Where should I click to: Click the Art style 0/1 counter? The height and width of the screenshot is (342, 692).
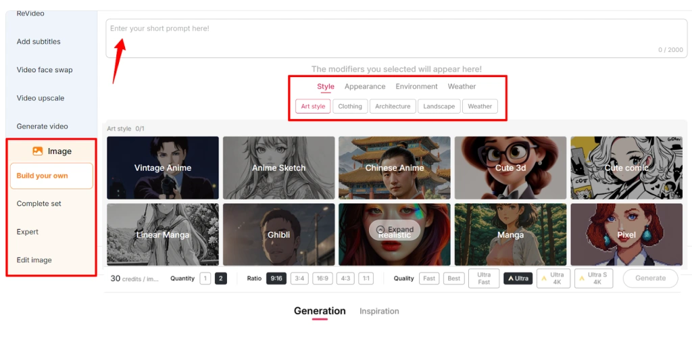point(126,129)
